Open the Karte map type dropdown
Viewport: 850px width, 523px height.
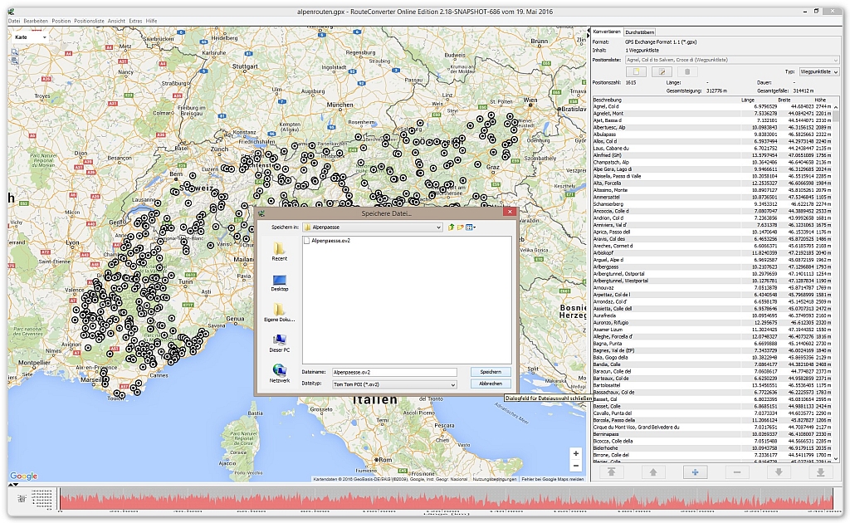30,37
